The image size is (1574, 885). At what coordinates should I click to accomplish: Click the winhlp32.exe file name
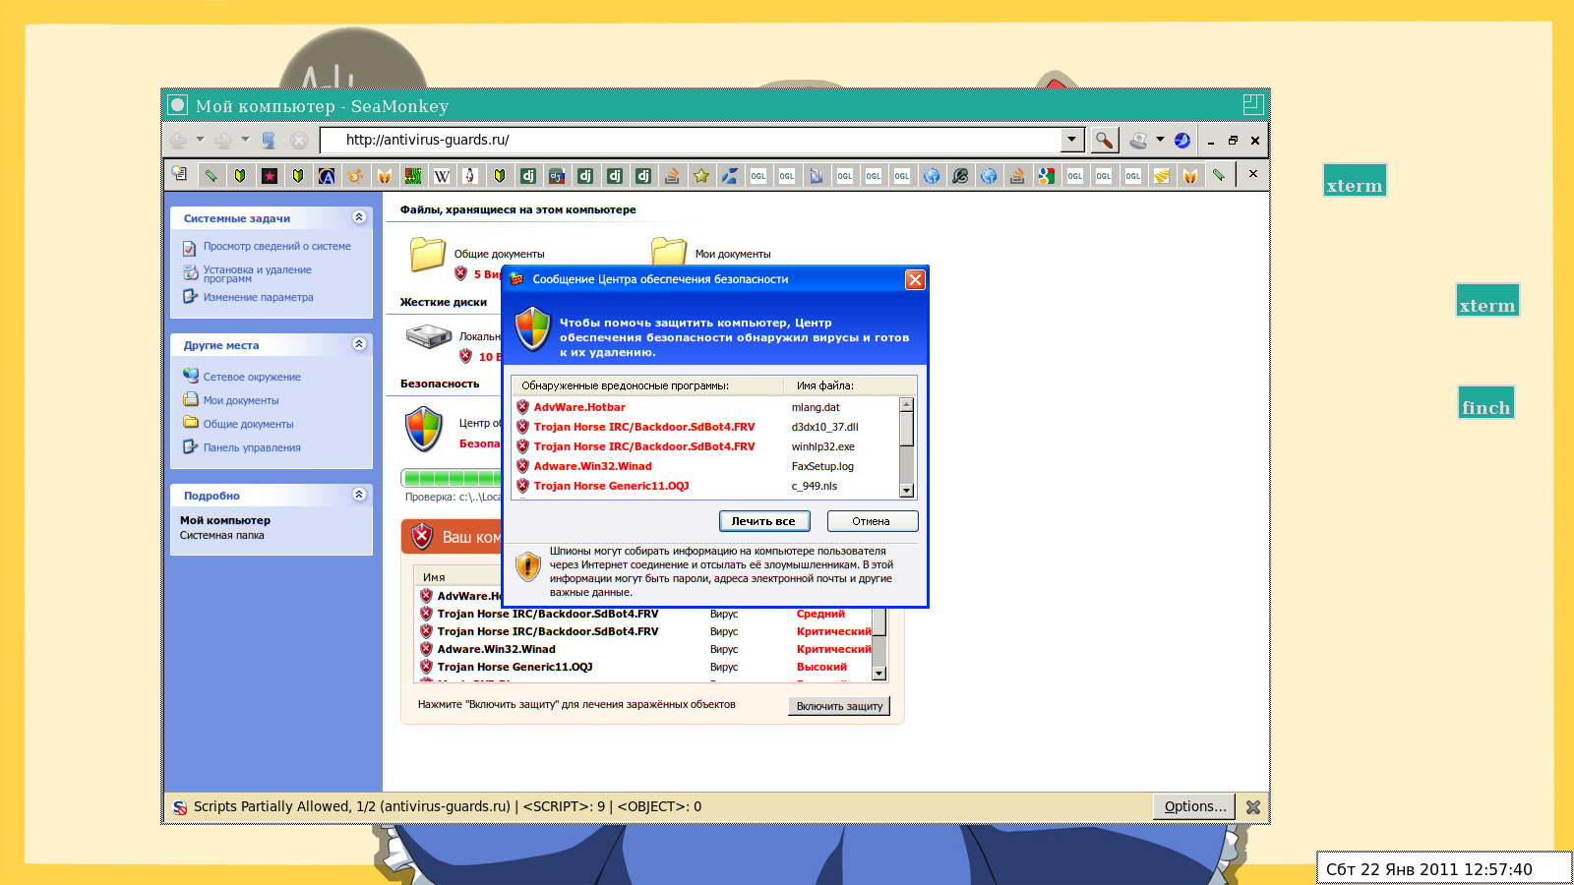(x=823, y=446)
